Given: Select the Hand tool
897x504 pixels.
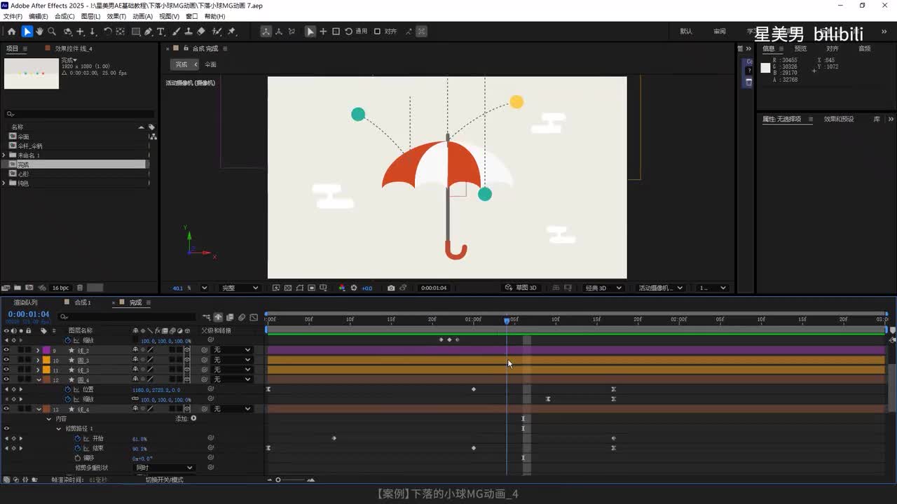Looking at the screenshot, I should coord(39,31).
